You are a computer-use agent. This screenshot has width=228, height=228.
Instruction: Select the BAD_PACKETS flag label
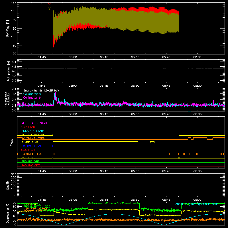(x=31, y=165)
